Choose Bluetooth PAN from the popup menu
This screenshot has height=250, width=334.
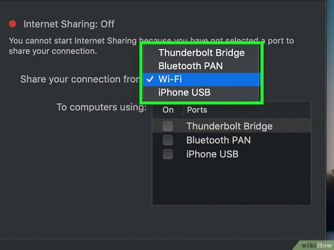pos(201,66)
